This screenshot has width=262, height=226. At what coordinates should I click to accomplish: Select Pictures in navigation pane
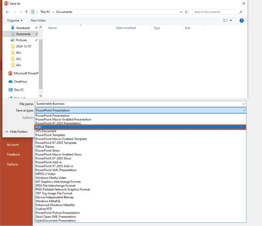pyautogui.click(x=22, y=40)
